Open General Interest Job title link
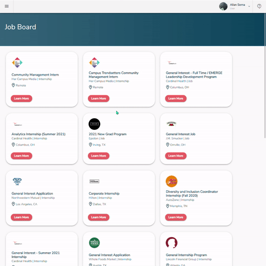 pyautogui.click(x=180, y=134)
